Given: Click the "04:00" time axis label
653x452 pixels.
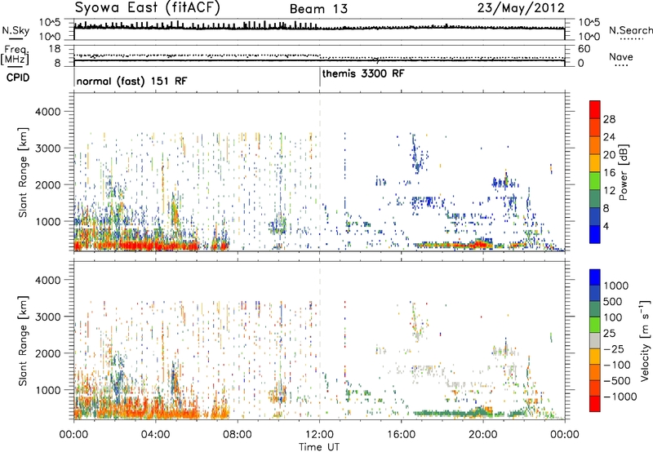Looking at the screenshot, I should (x=155, y=435).
